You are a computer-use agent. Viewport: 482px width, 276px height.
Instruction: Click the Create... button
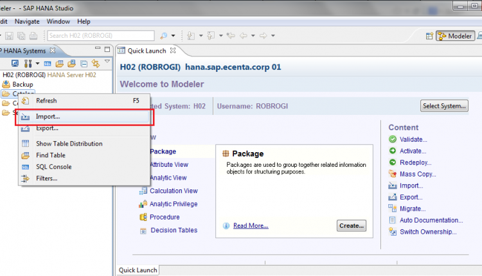click(352, 226)
